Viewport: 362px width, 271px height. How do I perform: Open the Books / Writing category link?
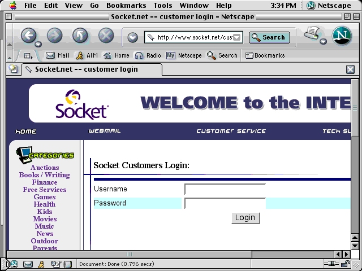[x=44, y=175]
